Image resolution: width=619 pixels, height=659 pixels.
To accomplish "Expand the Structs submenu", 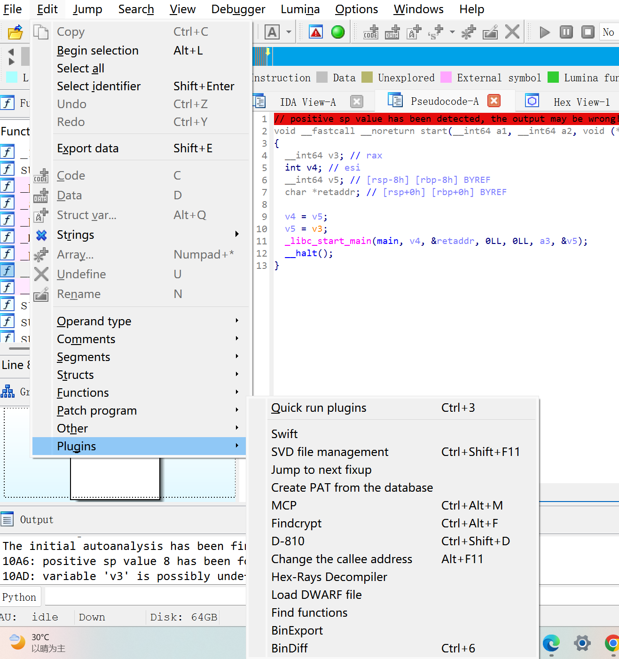I will pyautogui.click(x=237, y=374).
